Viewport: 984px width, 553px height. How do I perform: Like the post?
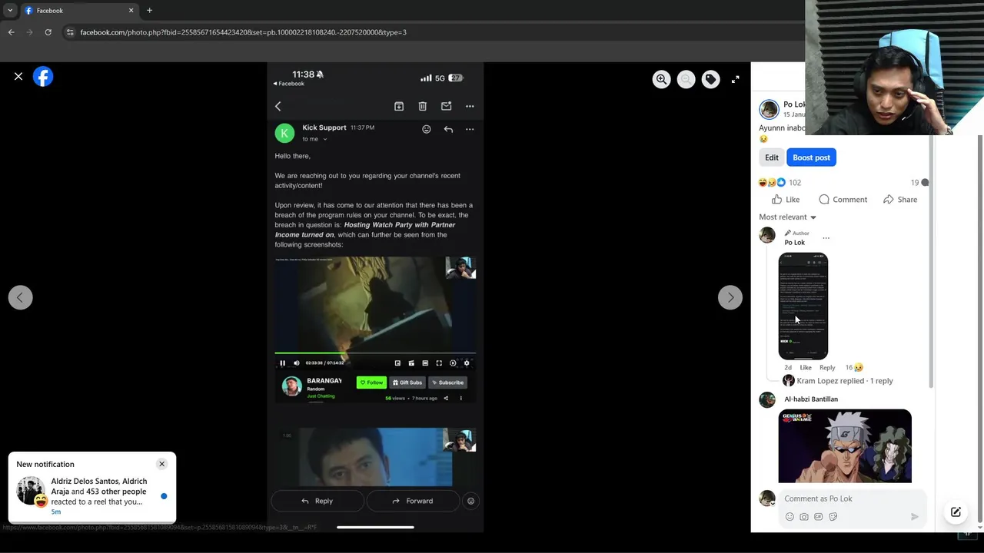[786, 200]
